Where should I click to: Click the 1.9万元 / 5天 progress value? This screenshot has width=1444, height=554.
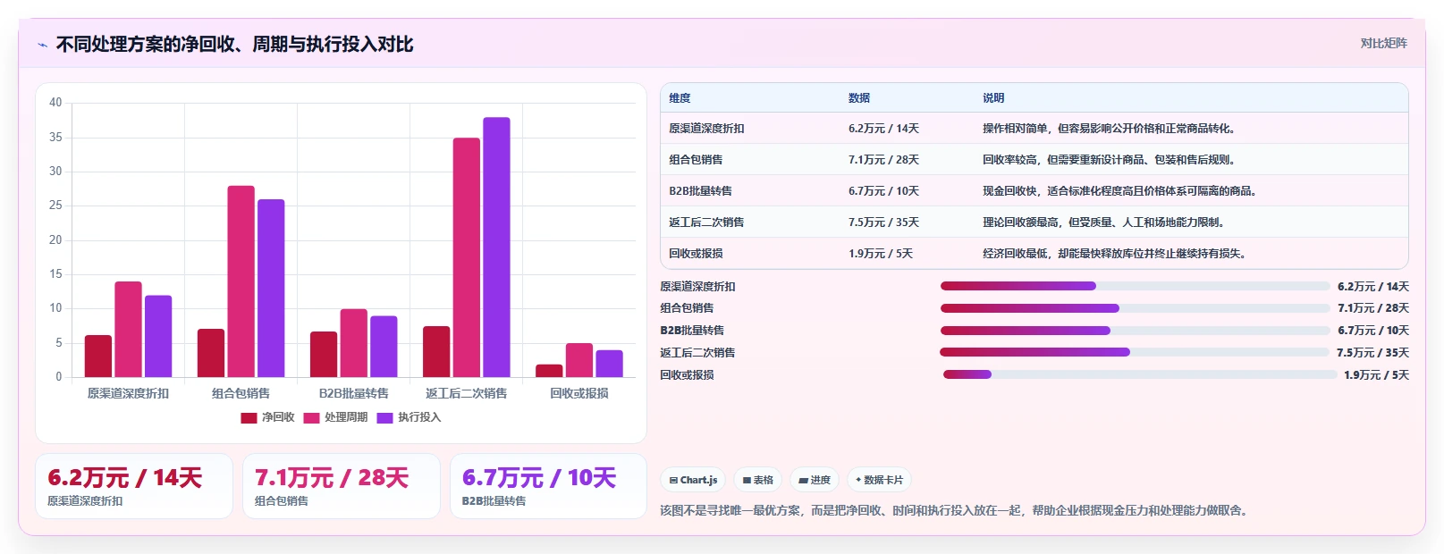[1376, 375]
